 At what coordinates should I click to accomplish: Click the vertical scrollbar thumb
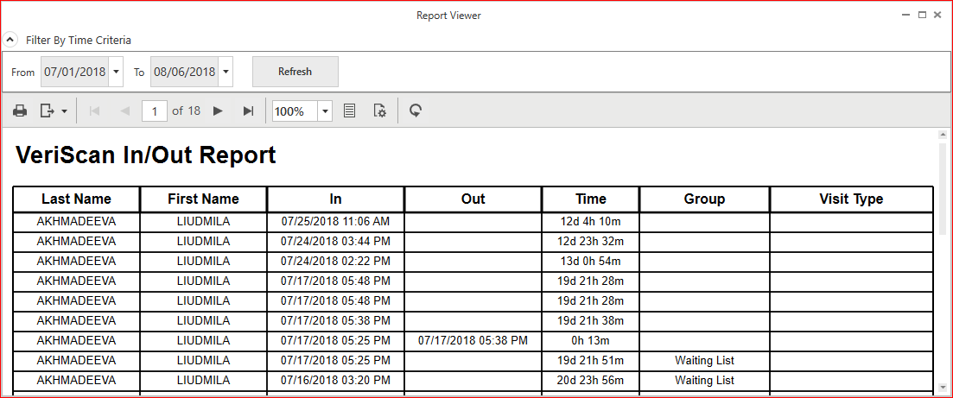(x=943, y=188)
